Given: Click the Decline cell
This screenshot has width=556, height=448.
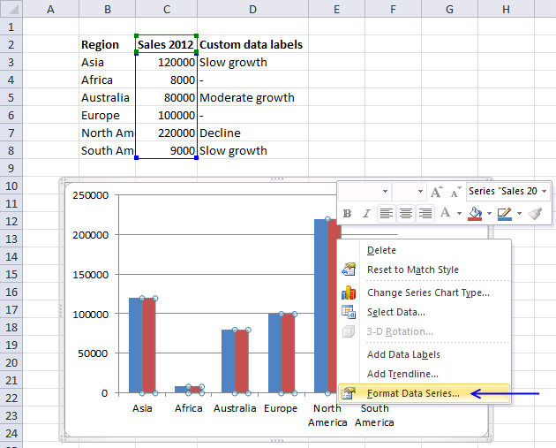Looking at the screenshot, I should 252,133.
